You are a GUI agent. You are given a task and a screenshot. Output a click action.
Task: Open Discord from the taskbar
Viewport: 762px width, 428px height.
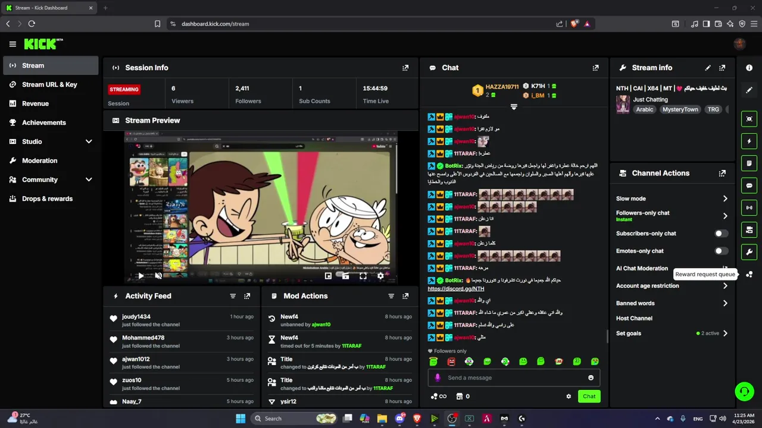click(399, 418)
